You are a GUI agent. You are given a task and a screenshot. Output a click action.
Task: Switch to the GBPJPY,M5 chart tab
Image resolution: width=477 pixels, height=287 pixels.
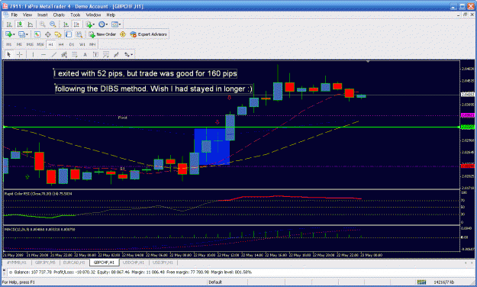[x=45, y=263]
